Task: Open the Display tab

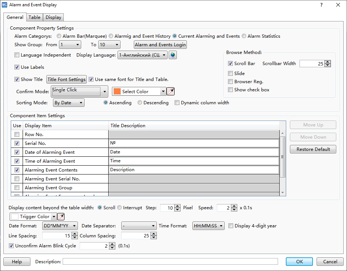Action: [53, 17]
